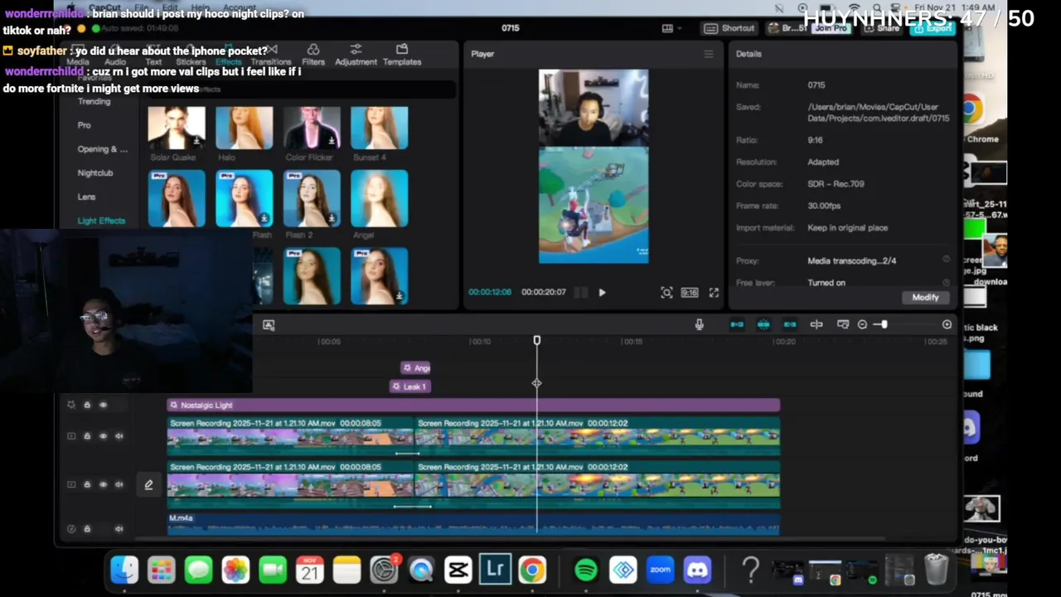
Task: Play the video in the Player
Action: tap(602, 293)
